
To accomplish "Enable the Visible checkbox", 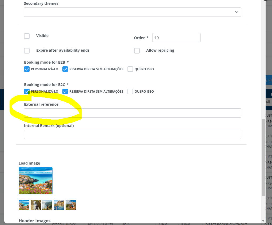I will [x=27, y=36].
